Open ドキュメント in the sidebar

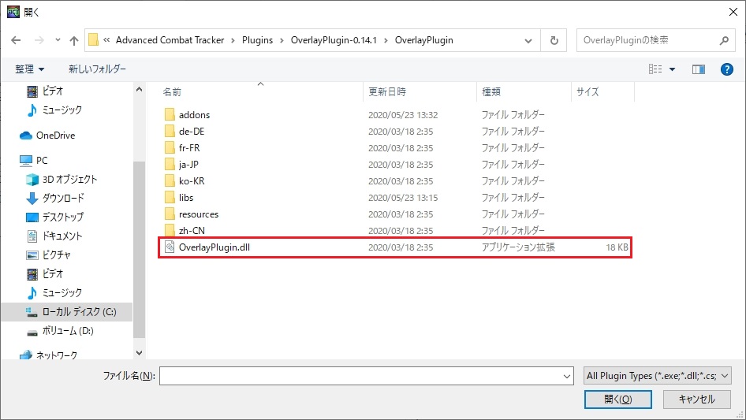[54, 236]
